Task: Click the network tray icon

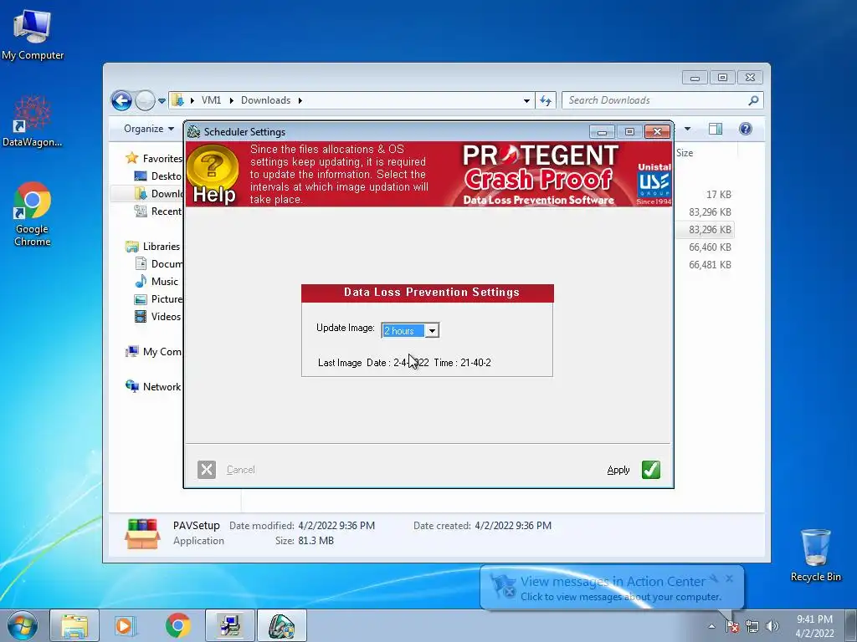Action: click(x=752, y=626)
